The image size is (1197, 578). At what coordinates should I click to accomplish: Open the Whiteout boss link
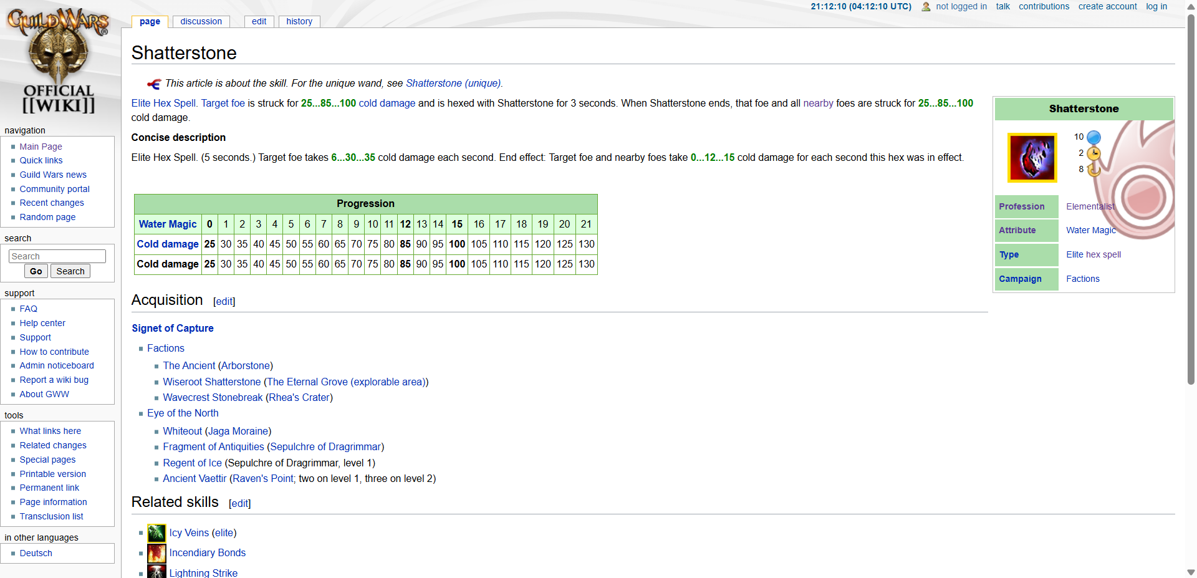click(183, 431)
